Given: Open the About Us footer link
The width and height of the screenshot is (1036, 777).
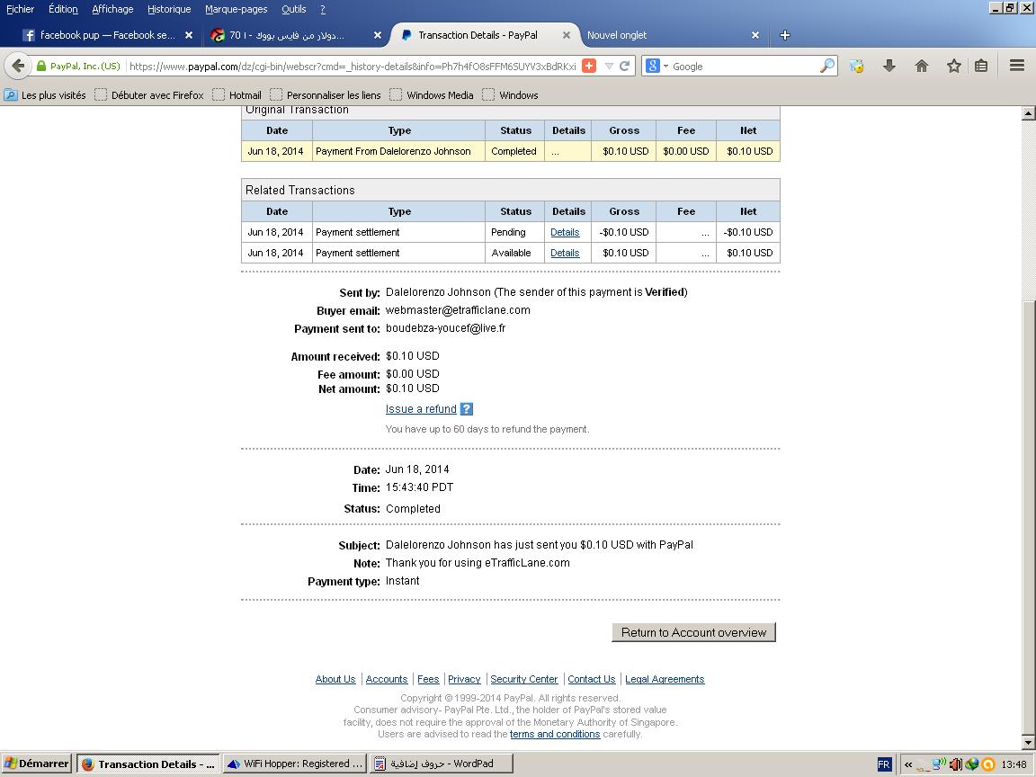Looking at the screenshot, I should click(335, 679).
